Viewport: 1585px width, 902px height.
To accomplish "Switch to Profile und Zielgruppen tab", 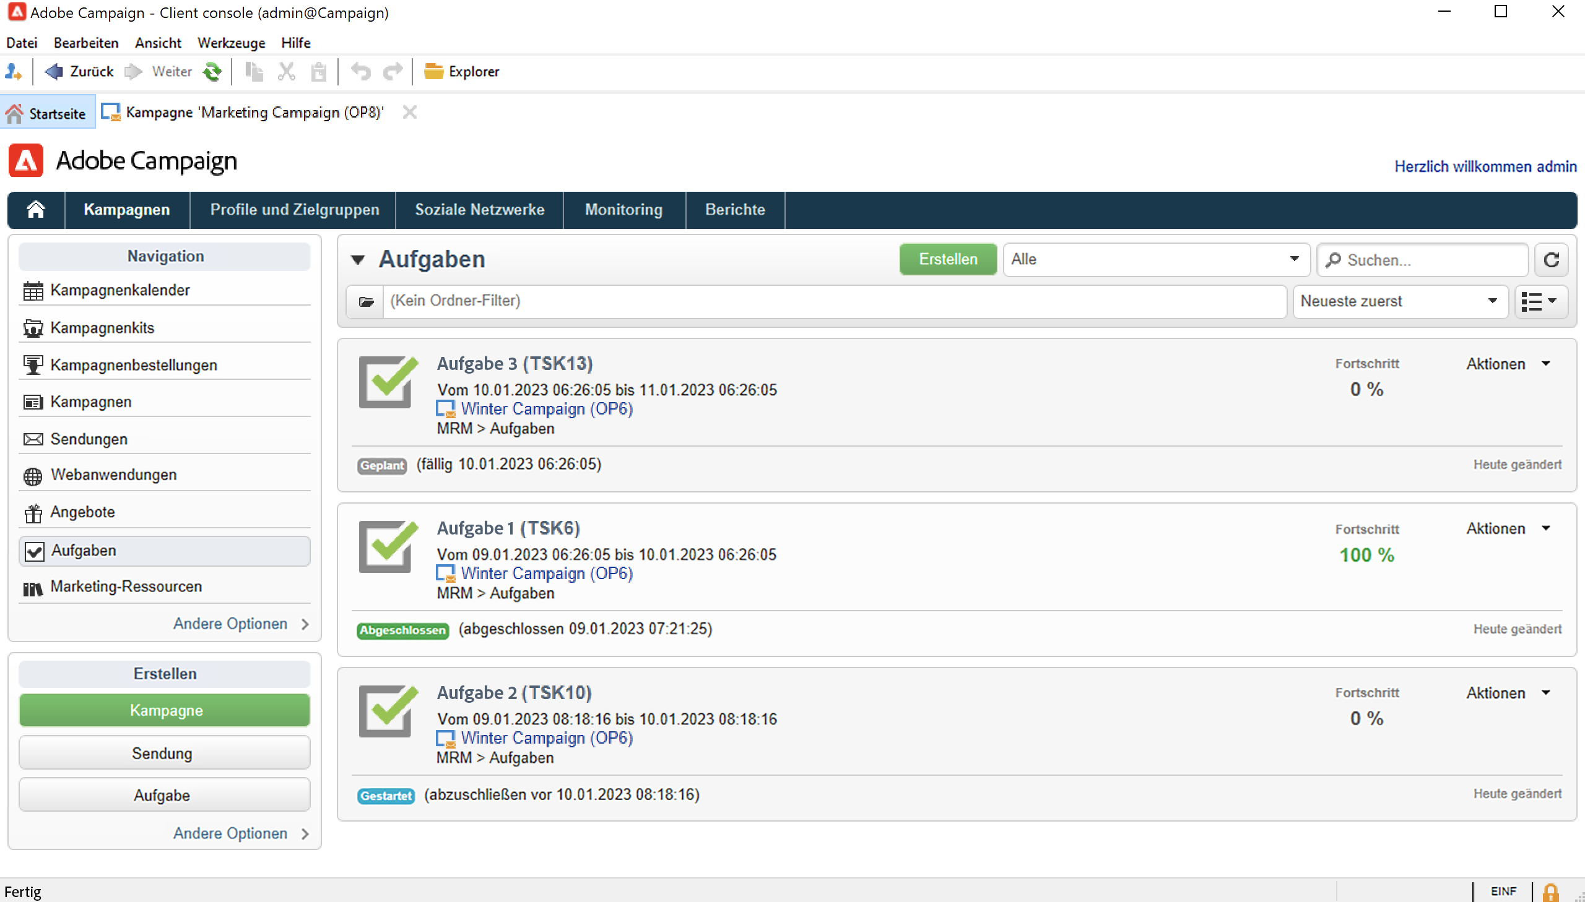I will click(295, 210).
